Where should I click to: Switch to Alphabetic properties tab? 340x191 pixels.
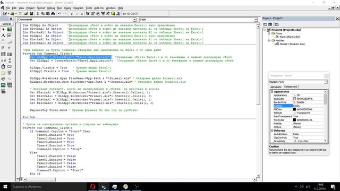coord(276,87)
